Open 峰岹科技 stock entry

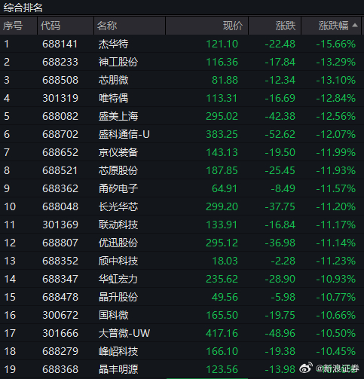[118, 351]
